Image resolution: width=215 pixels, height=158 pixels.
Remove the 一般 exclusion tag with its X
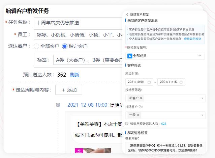click(x=138, y=115)
